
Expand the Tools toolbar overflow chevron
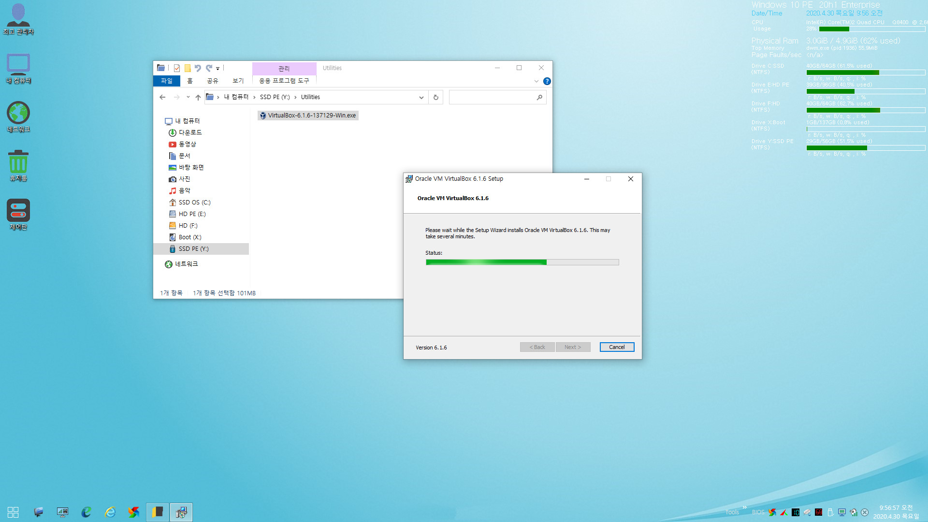pos(744,507)
